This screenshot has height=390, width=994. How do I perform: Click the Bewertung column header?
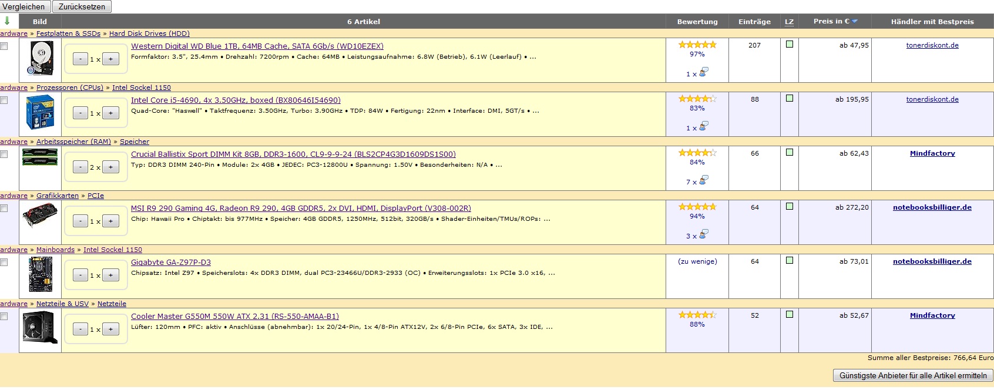tap(697, 22)
